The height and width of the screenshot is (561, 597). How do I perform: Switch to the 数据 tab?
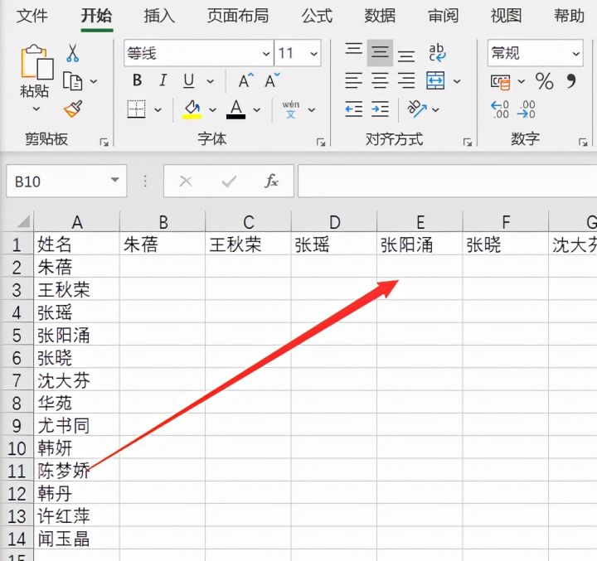point(380,16)
